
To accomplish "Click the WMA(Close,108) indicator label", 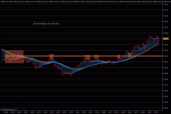I will [79, 2].
